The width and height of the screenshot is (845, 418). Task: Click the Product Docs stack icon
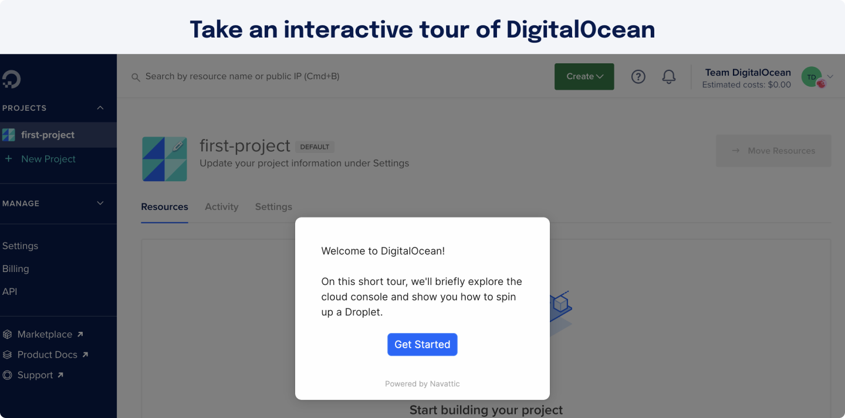point(8,355)
